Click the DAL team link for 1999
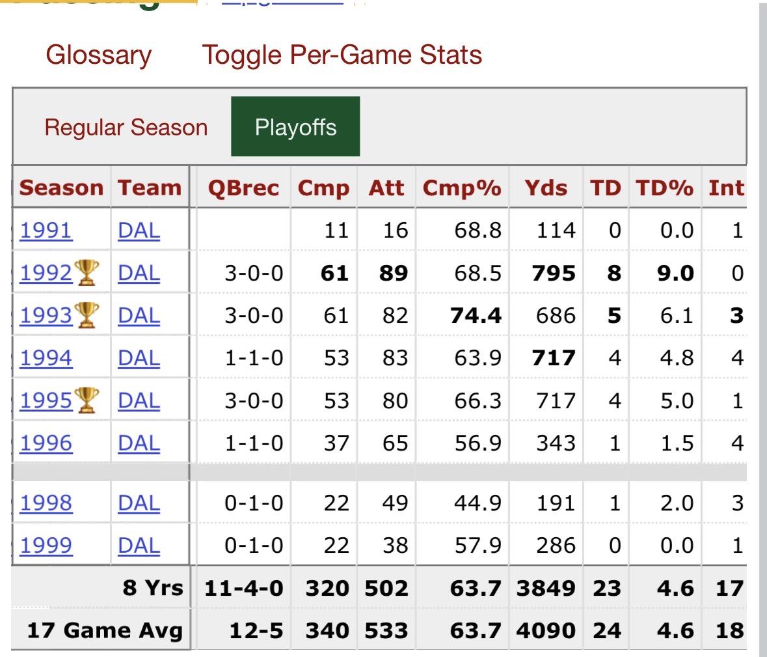The height and width of the screenshot is (657, 767). pos(139,546)
